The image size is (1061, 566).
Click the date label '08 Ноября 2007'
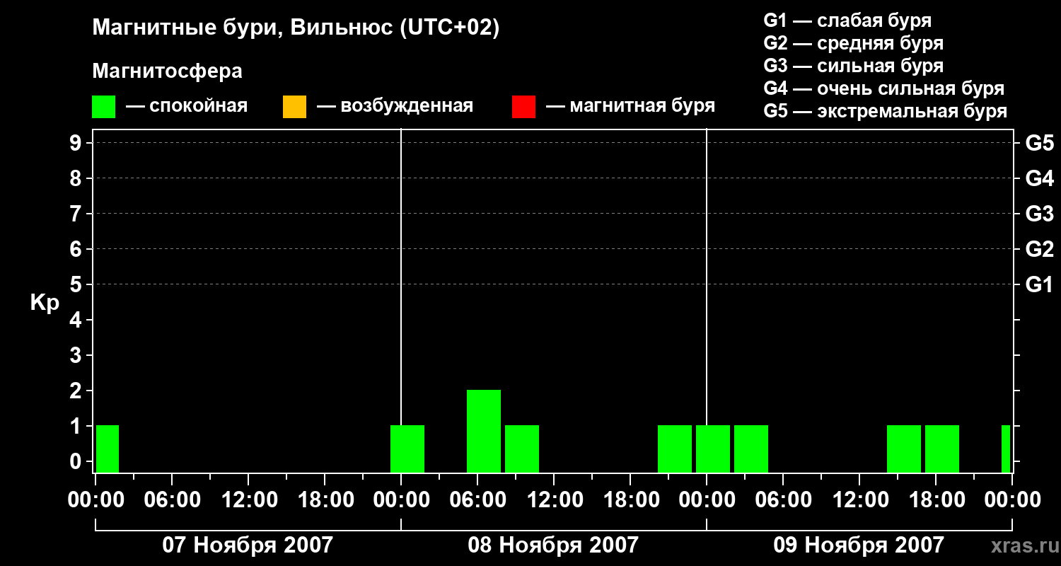(x=553, y=545)
